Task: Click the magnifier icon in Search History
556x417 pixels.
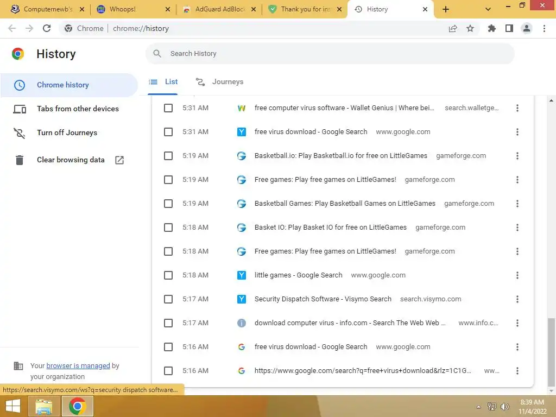Action: pos(157,54)
